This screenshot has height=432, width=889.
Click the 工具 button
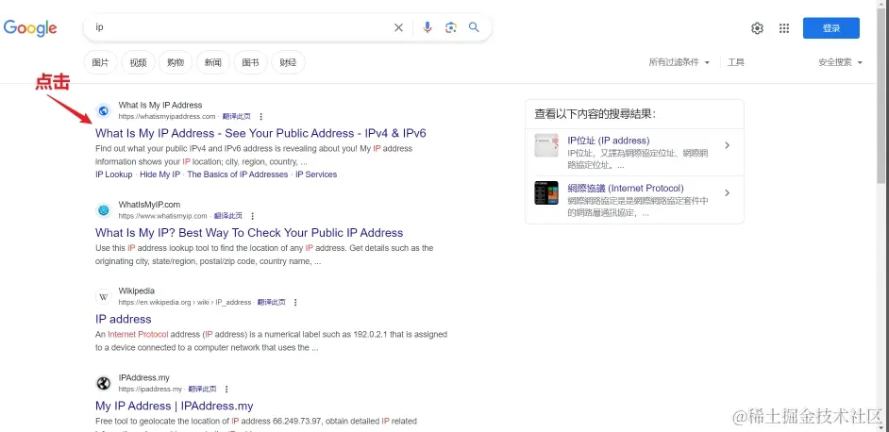point(736,62)
